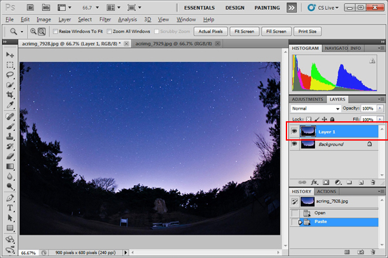Select the History Brush tool
The image size is (388, 258).
(x=10, y=146)
